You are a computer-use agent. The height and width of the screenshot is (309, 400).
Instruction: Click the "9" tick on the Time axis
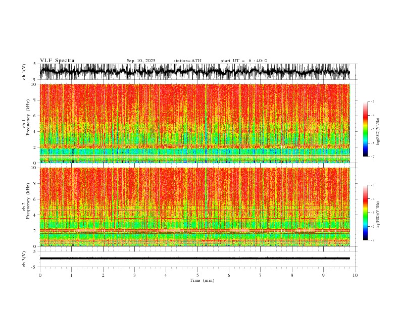click(x=324, y=275)
